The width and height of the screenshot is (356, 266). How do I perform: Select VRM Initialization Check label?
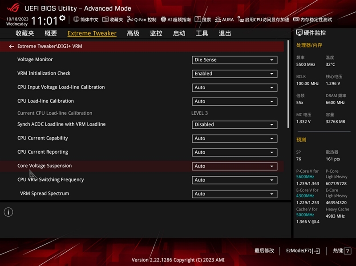pos(44,73)
